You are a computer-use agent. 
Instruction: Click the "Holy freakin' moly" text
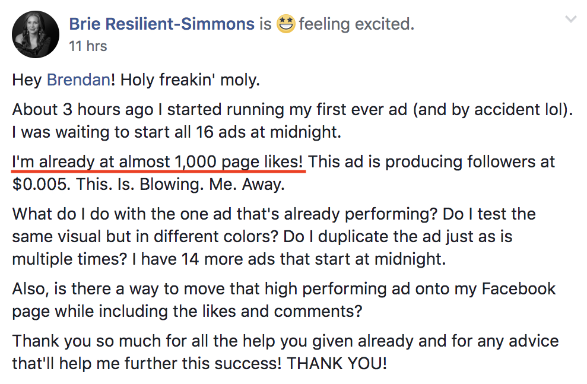pyautogui.click(x=190, y=80)
